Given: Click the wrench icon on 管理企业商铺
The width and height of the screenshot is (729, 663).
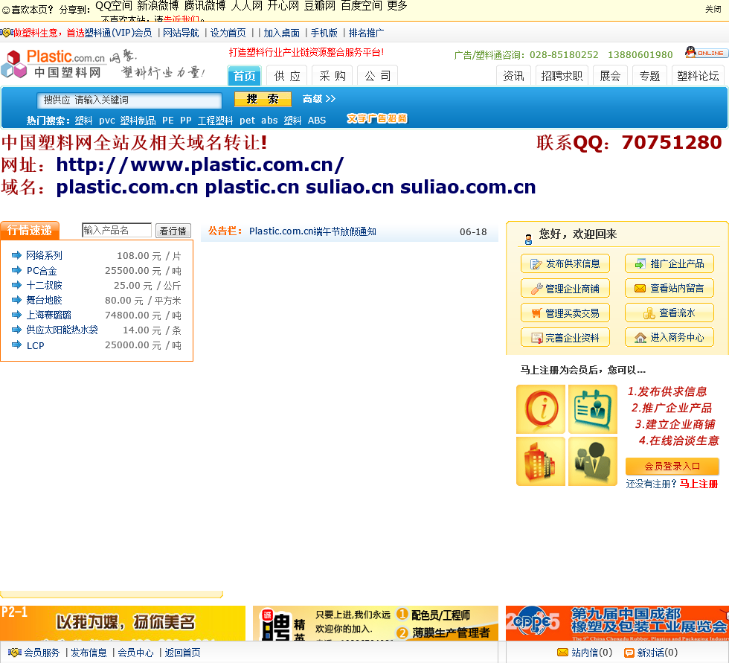Looking at the screenshot, I should pyautogui.click(x=536, y=289).
